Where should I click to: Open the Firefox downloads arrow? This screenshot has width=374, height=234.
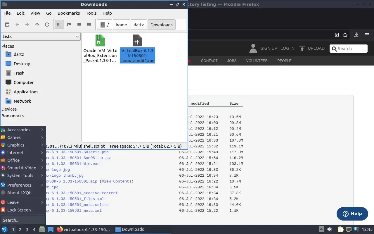356,35
